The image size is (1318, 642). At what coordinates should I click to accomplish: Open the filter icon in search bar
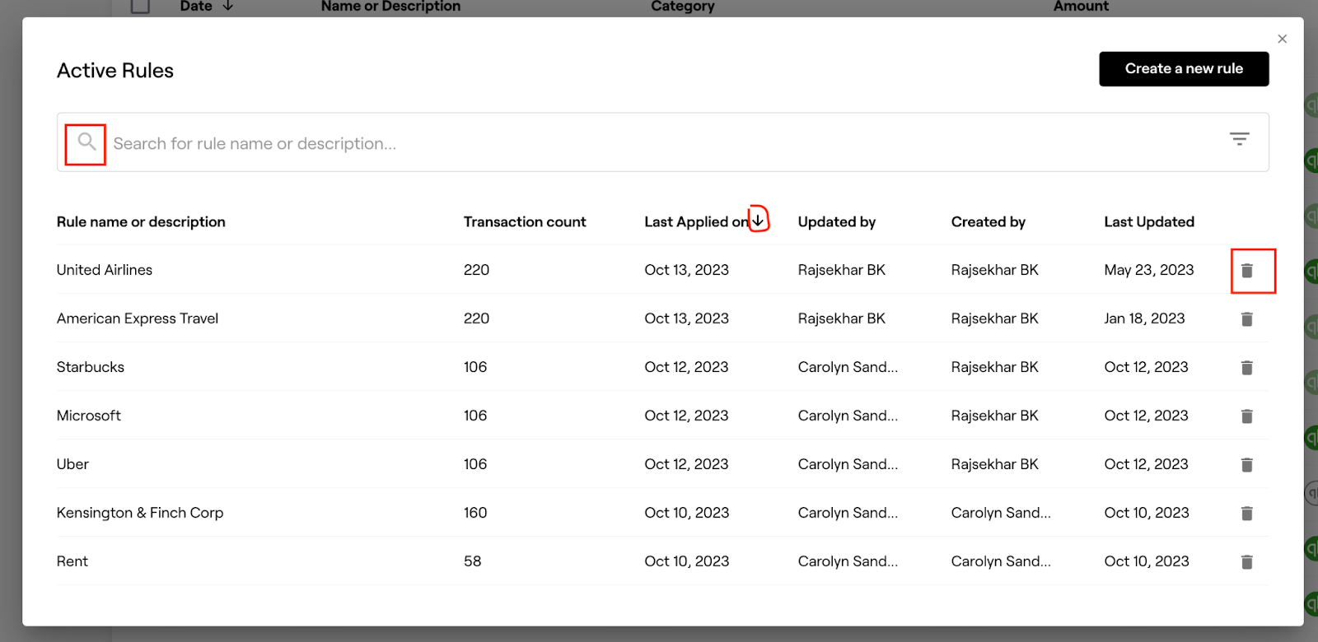point(1239,138)
